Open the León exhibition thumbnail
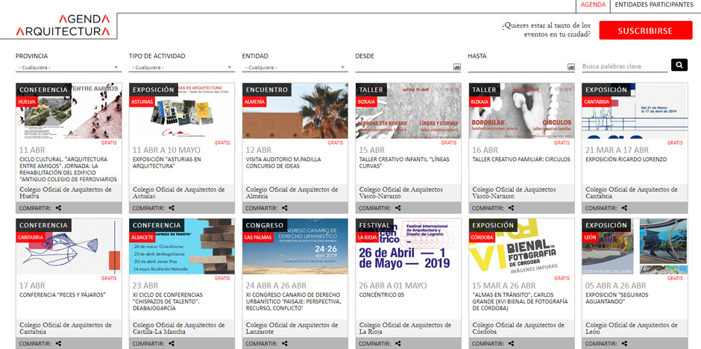The width and height of the screenshot is (701, 349). tap(635, 247)
